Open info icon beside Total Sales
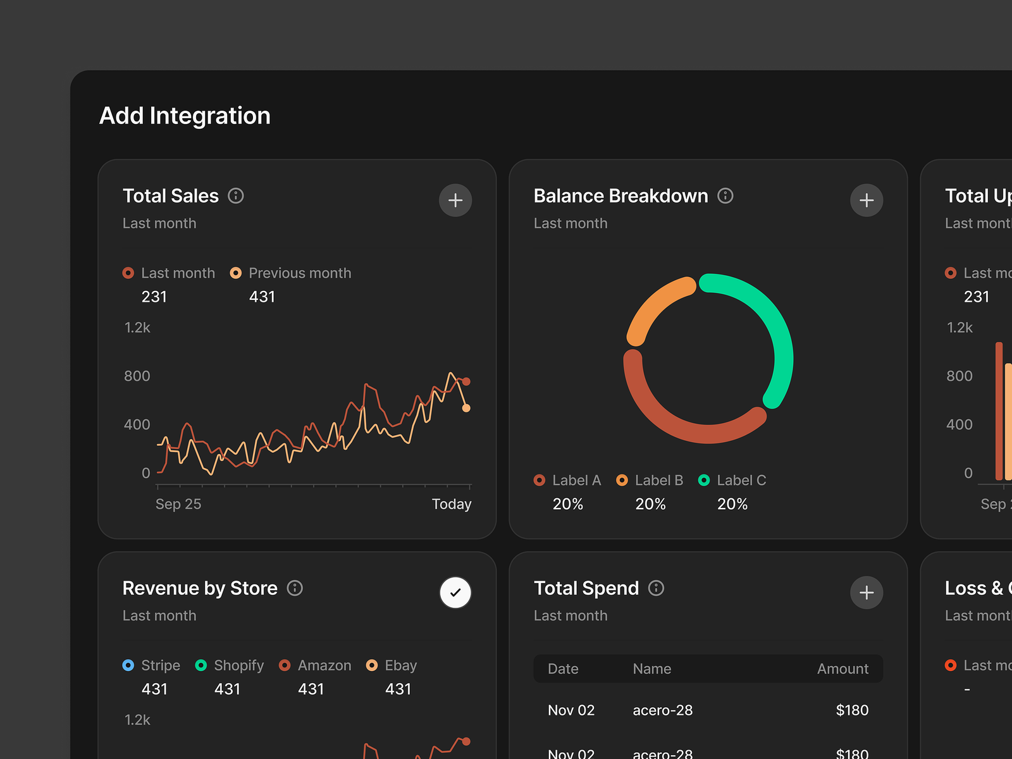Viewport: 1012px width, 759px height. [x=236, y=196]
